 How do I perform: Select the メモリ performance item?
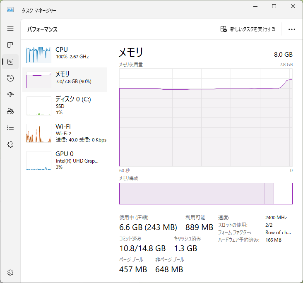click(65, 79)
